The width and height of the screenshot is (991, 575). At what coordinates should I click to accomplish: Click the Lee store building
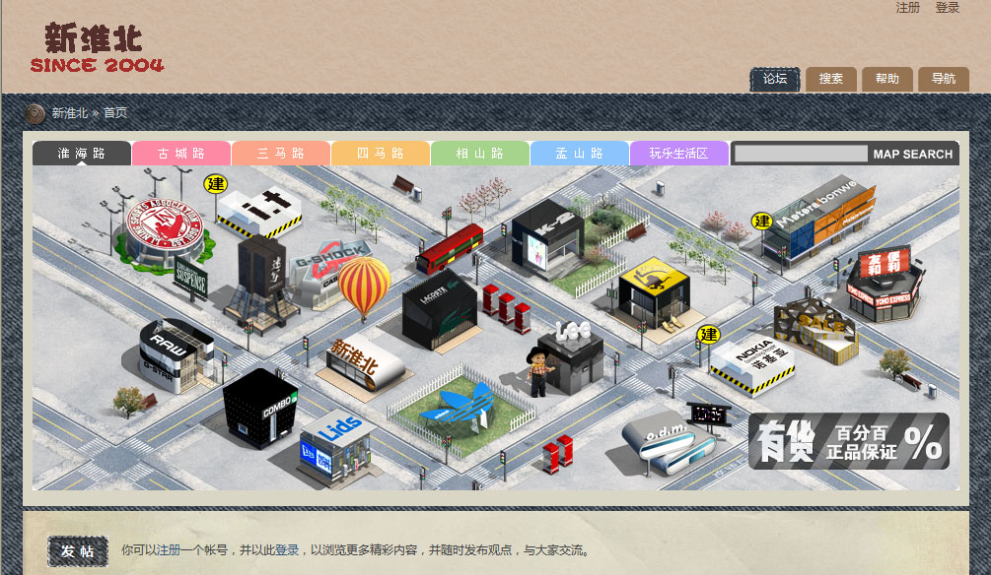pyautogui.click(x=571, y=356)
